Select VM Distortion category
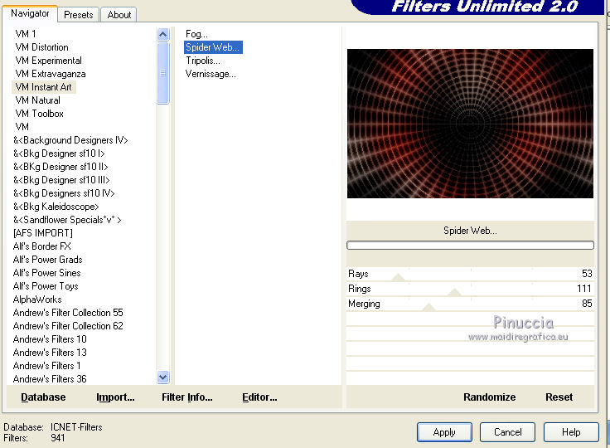Screen dimensions: 610x448 [42, 47]
